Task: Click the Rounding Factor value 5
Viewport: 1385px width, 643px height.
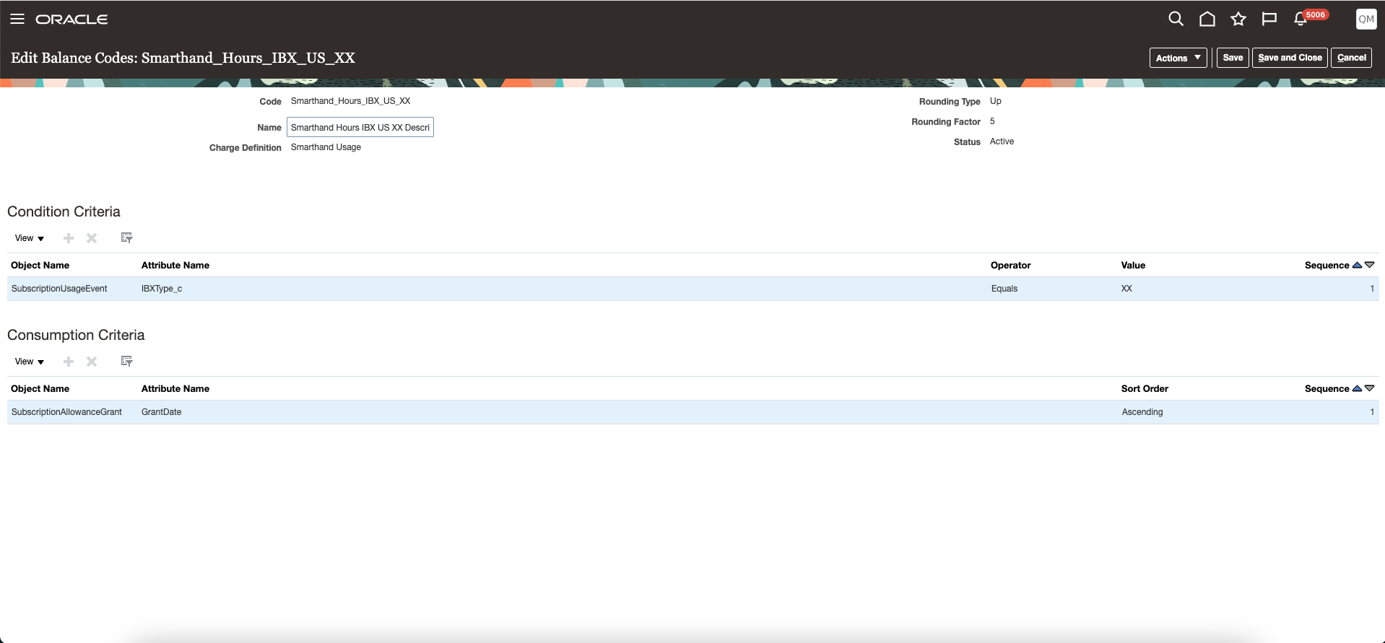Action: (992, 121)
